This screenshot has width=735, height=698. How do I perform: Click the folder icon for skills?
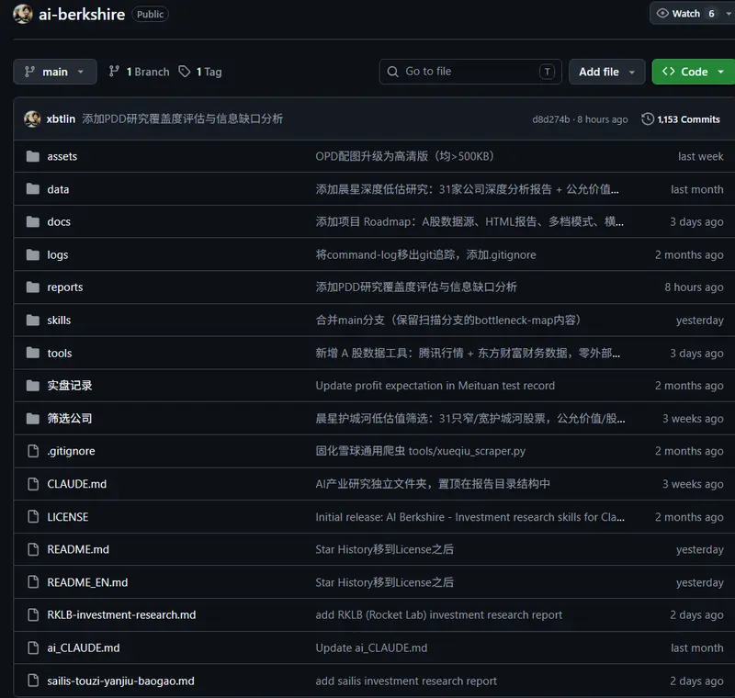point(33,320)
